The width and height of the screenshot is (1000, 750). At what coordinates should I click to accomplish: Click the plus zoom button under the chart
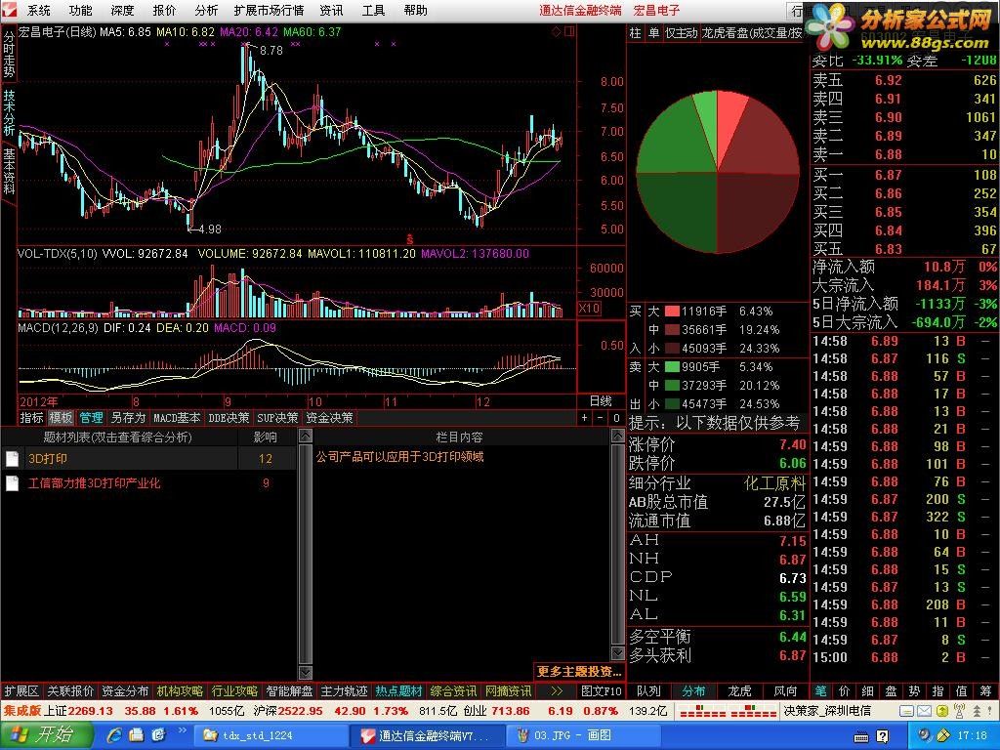(x=585, y=418)
